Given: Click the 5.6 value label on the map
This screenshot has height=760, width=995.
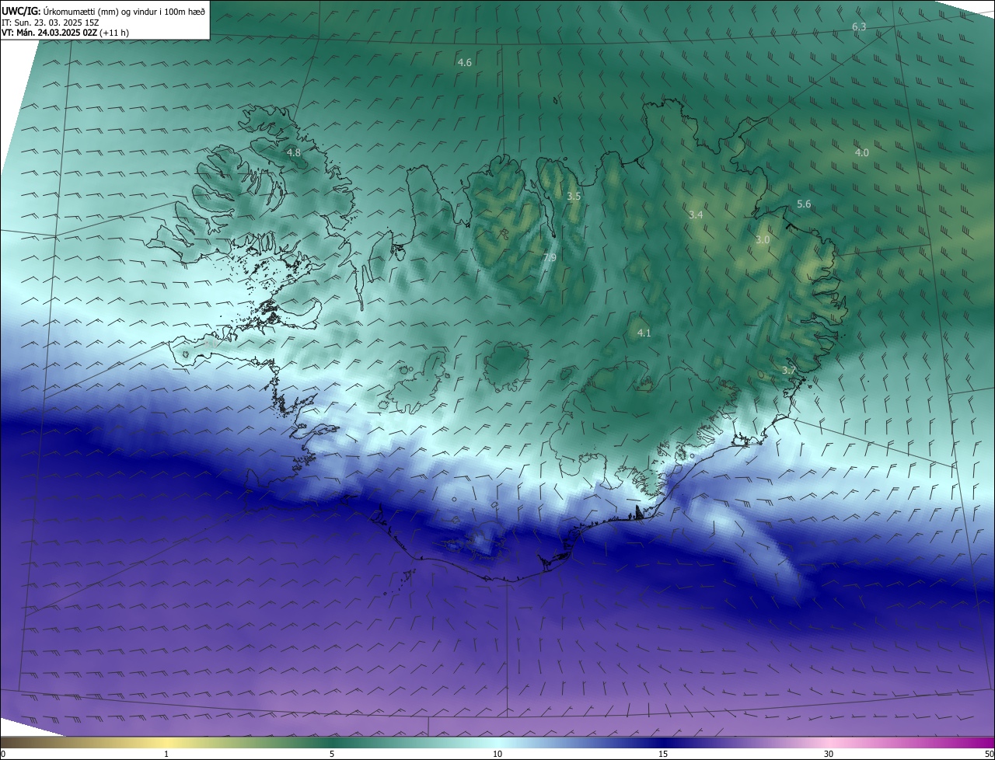Looking at the screenshot, I should tap(804, 204).
